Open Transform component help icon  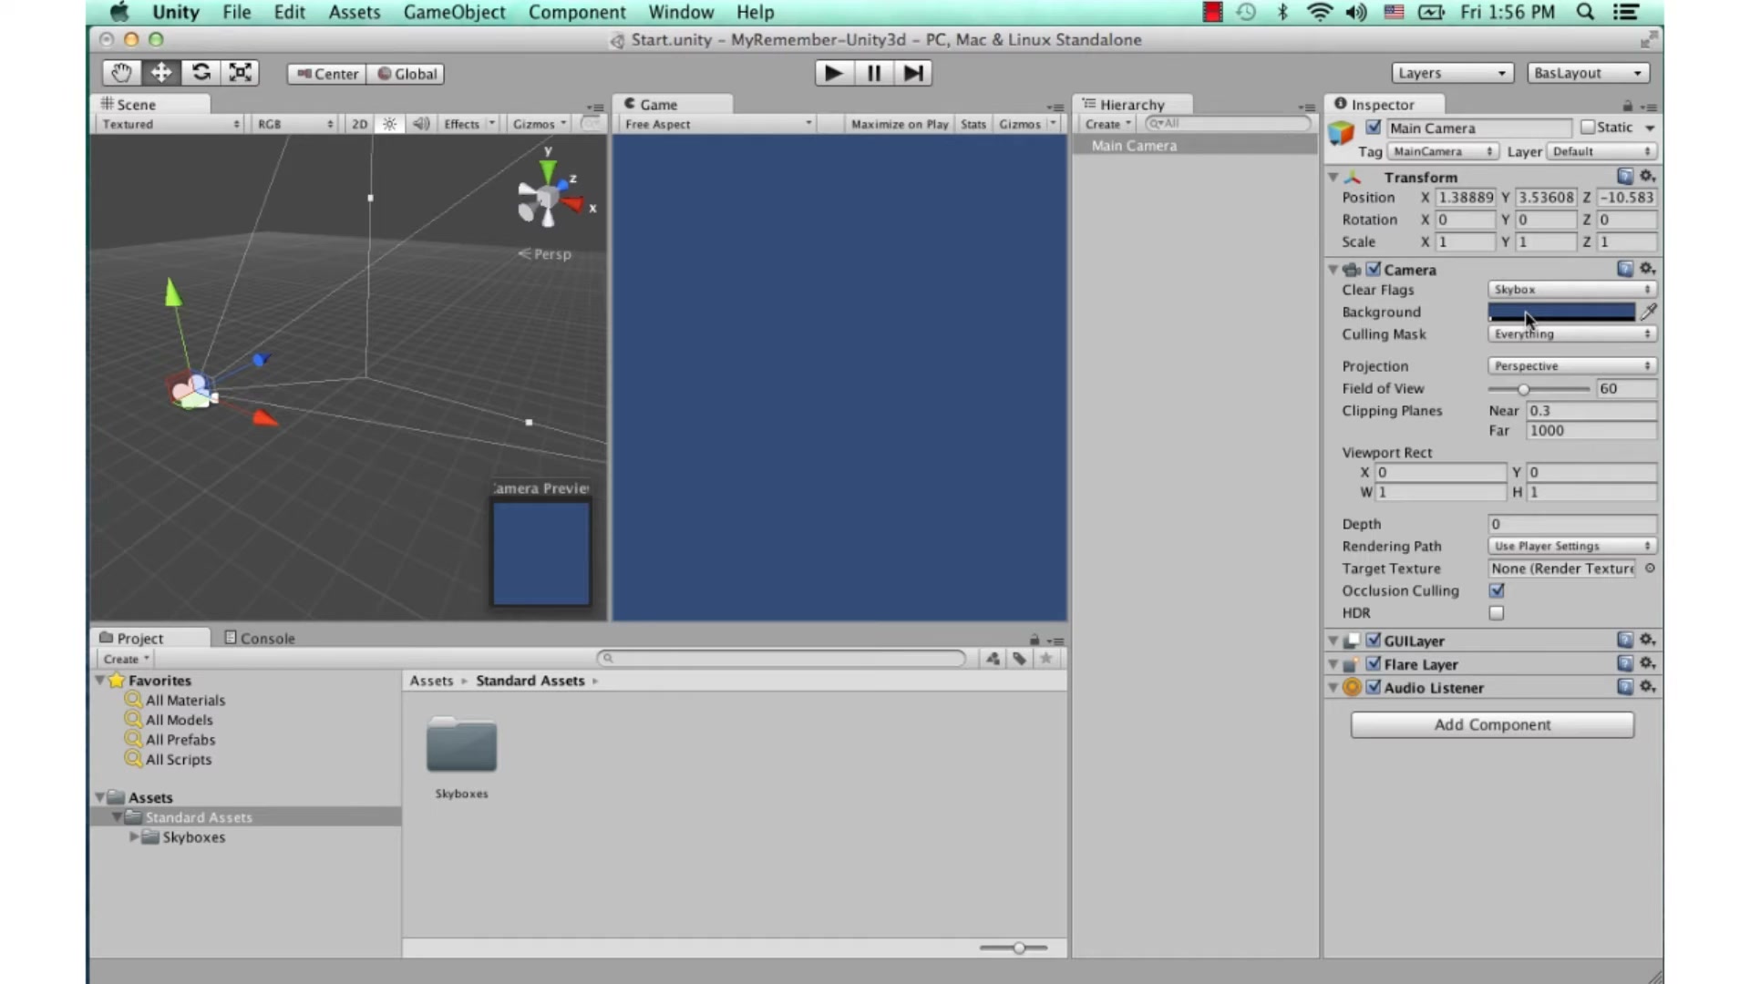1625,176
